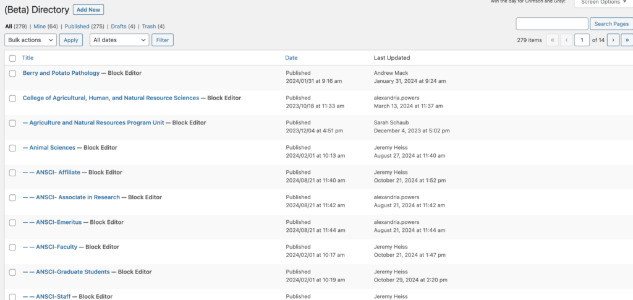Toggle the select-all checkbox in header
Viewport: 633px width, 300px height.
(x=12, y=58)
